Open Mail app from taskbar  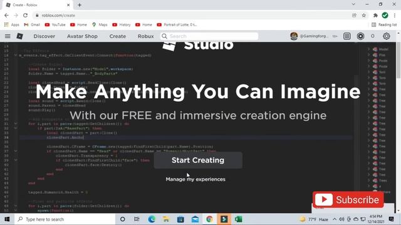195,219
